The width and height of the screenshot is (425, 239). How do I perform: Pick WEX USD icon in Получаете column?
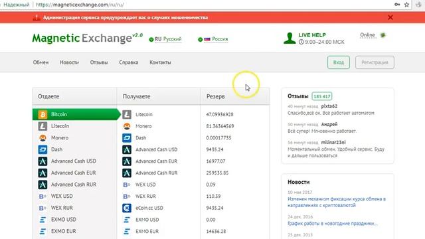pyautogui.click(x=127, y=185)
